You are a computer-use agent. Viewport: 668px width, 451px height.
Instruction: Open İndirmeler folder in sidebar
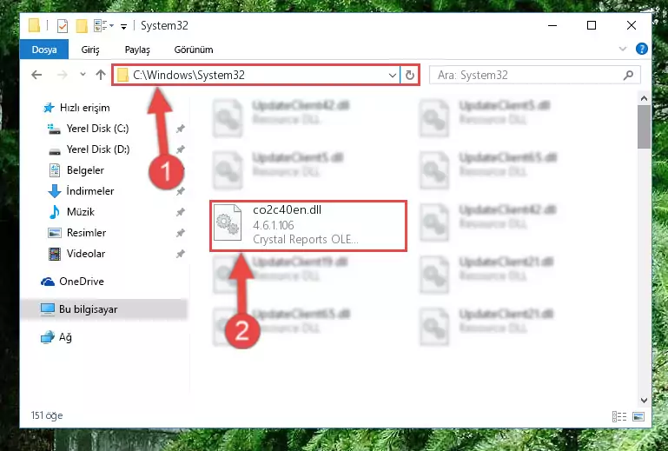click(x=89, y=191)
